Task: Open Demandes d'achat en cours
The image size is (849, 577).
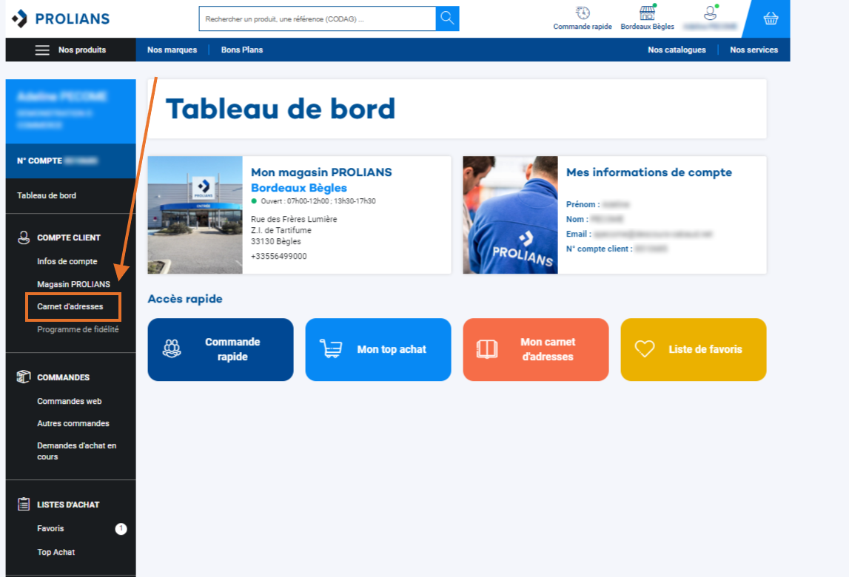Action: (x=77, y=451)
